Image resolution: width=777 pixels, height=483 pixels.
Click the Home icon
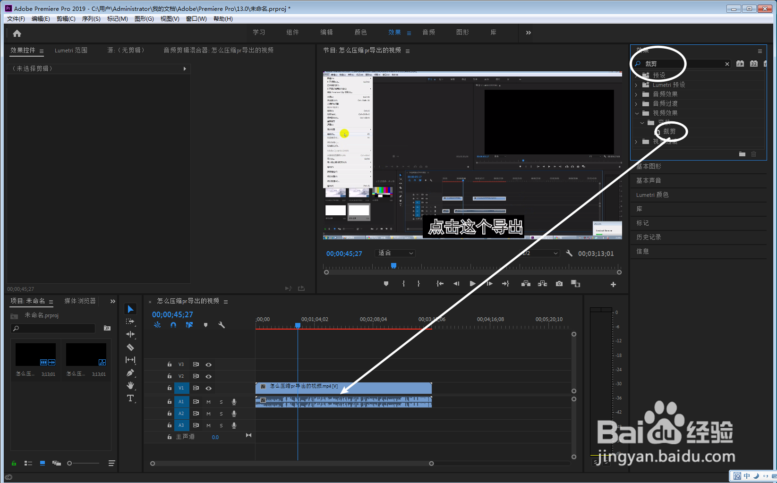[x=17, y=33]
